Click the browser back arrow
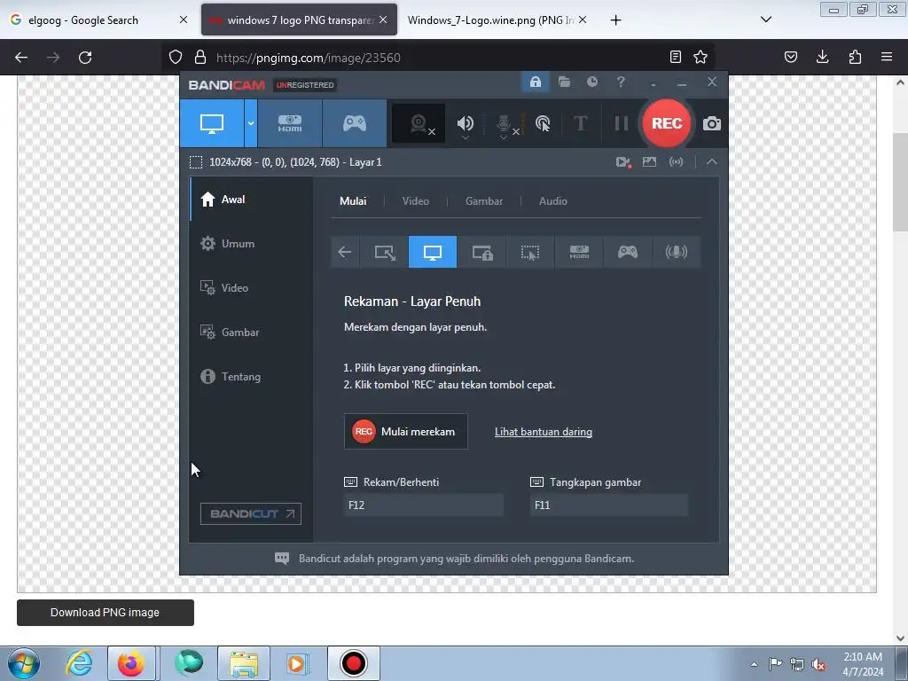Screen dimensions: 908x681 [x=21, y=58]
